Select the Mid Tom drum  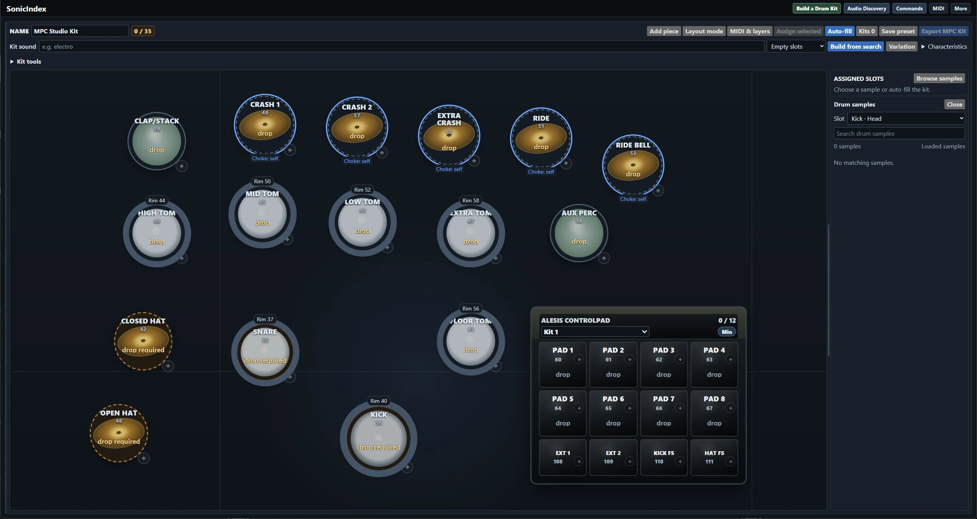tap(262, 214)
